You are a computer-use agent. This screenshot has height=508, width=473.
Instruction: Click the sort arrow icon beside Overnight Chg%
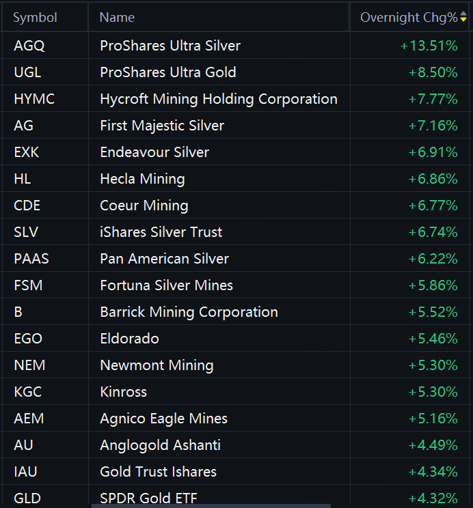(463, 18)
